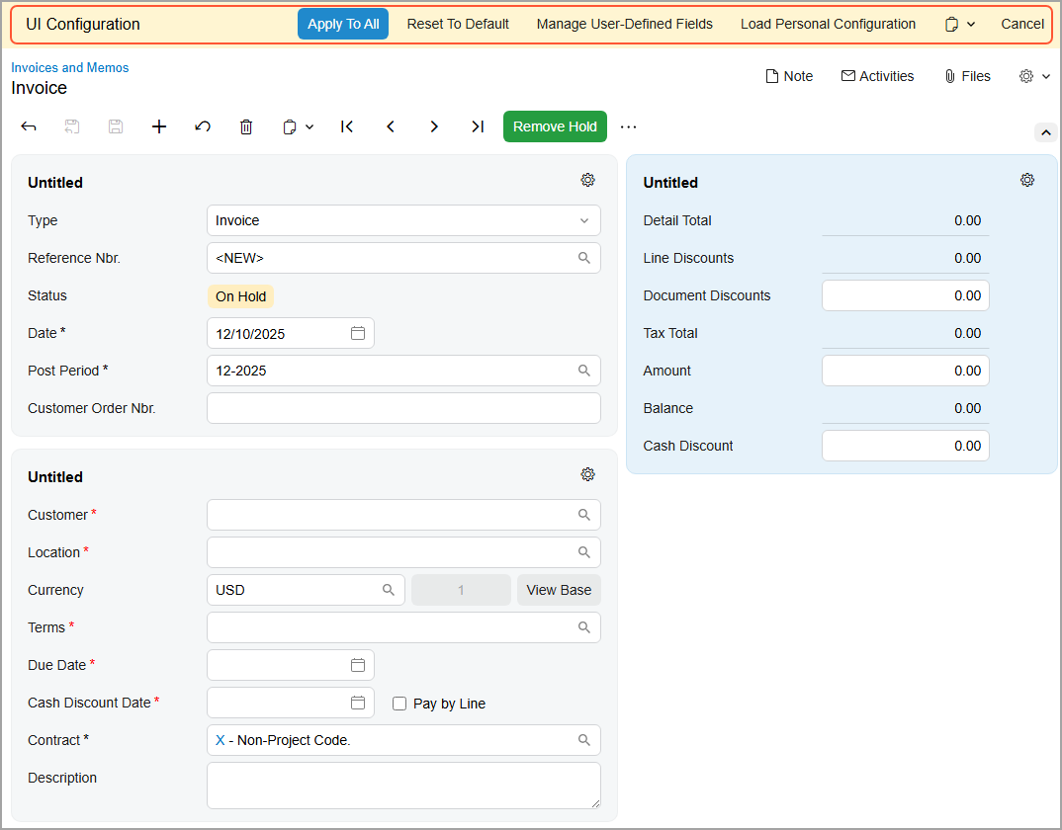The width and height of the screenshot is (1062, 830).
Task: Go to the previous record
Action: coord(391,126)
